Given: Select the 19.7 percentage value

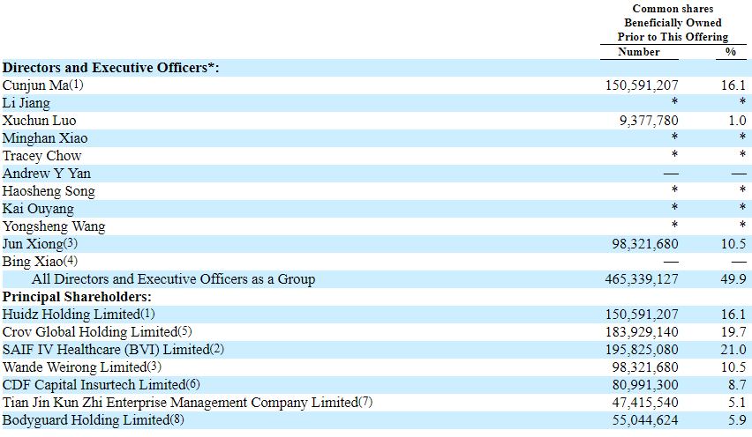Looking at the screenshot, I should pyautogui.click(x=733, y=333).
